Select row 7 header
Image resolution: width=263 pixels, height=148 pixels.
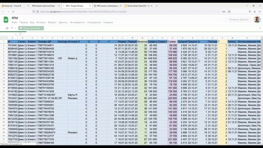pos(4,58)
